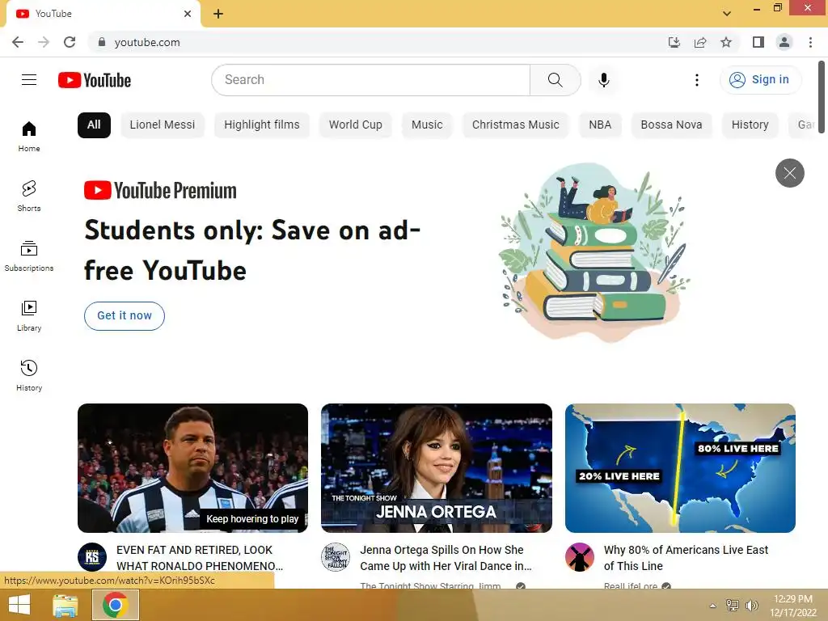
Task: Click the Sign in button
Action: pyautogui.click(x=760, y=80)
